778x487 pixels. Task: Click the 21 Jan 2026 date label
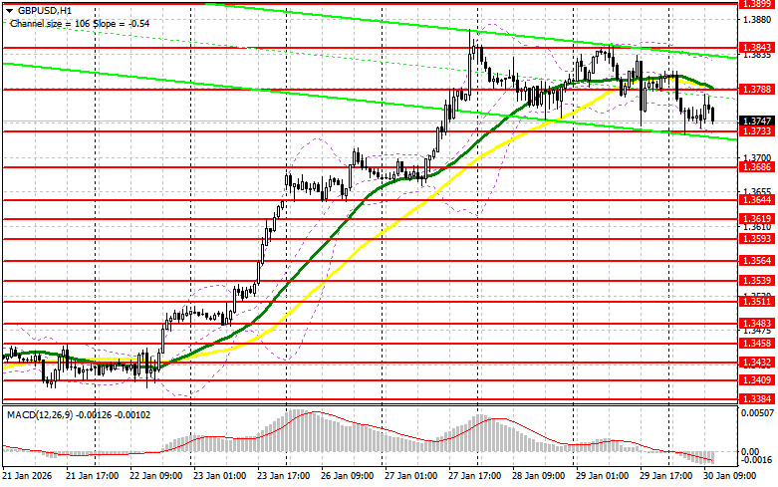(x=26, y=479)
